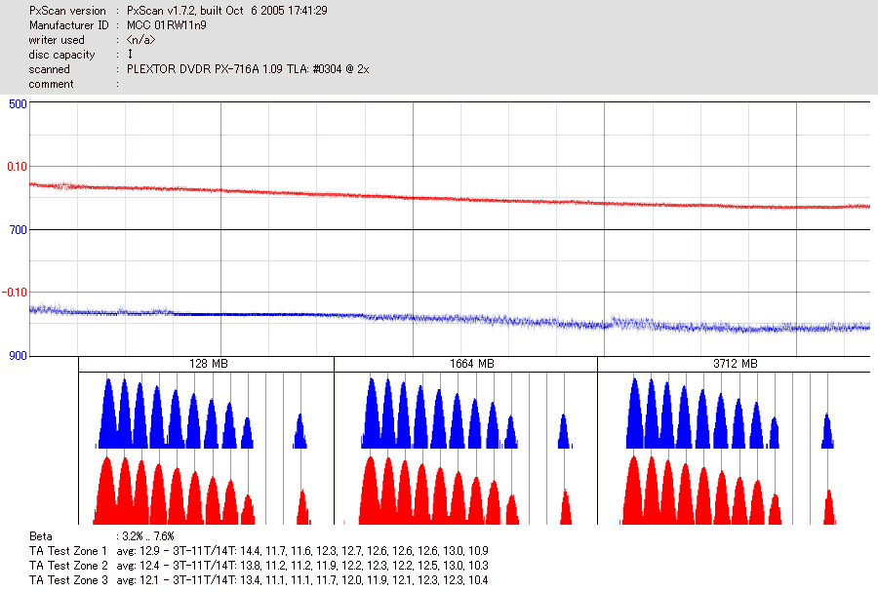Click the isolated blue 14T peak in 1664 MB zone
Screen dimensions: 878x592
point(564,431)
